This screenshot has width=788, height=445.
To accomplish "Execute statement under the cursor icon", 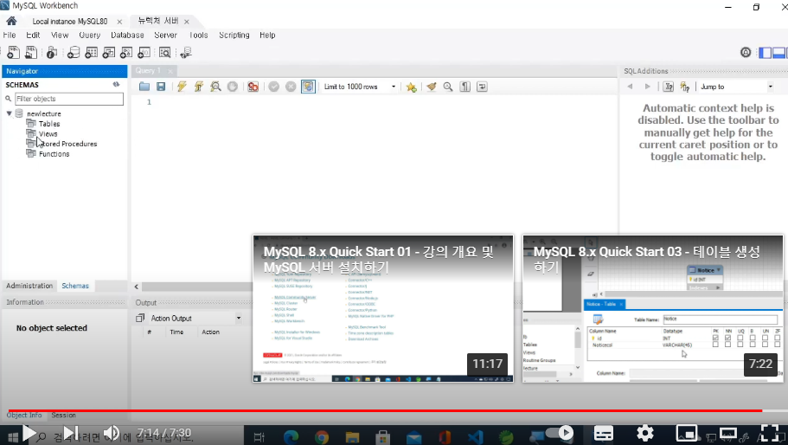I will tap(199, 87).
